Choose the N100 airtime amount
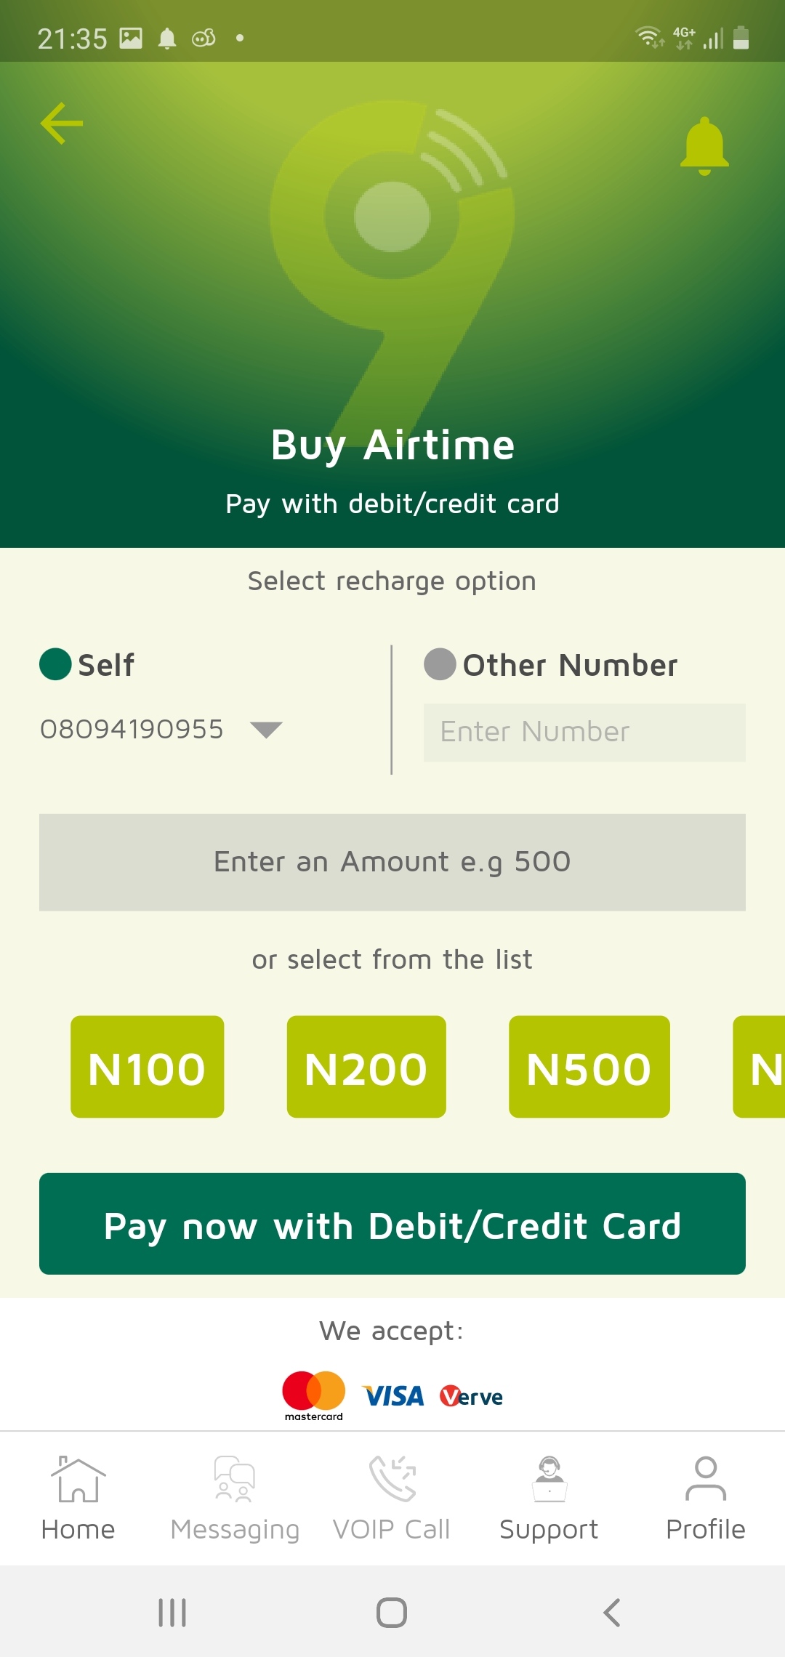The width and height of the screenshot is (785, 1657). point(147,1067)
